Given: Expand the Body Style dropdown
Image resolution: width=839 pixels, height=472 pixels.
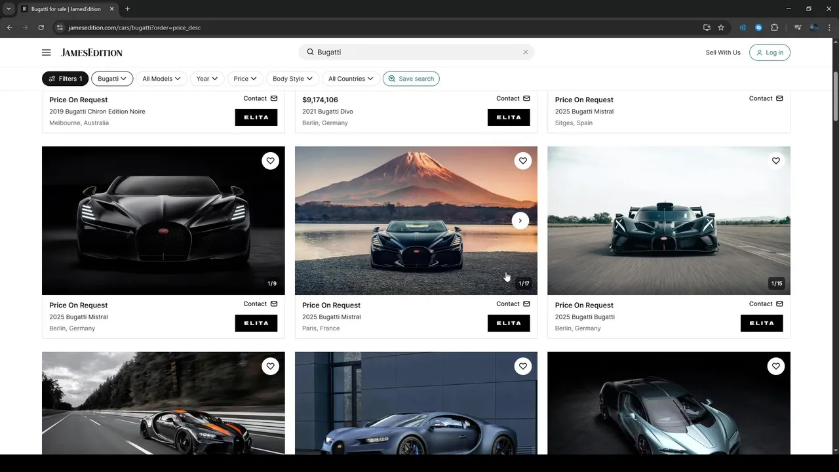Looking at the screenshot, I should click(292, 79).
